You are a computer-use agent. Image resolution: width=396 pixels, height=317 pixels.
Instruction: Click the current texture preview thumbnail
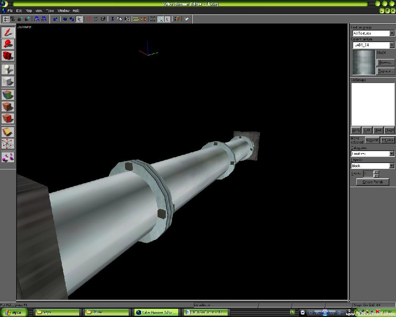pyautogui.click(x=363, y=62)
